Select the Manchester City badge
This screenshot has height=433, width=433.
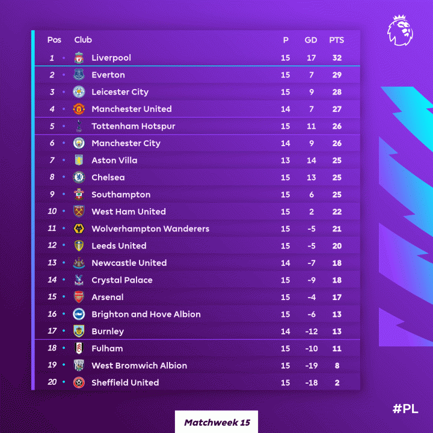(79, 143)
